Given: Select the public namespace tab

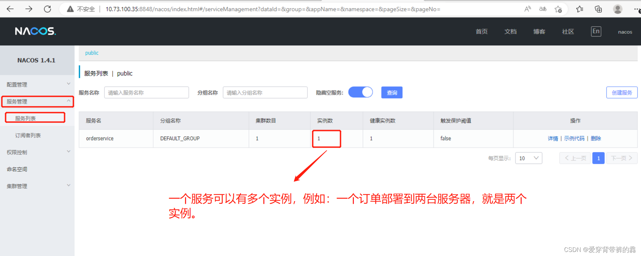Looking at the screenshot, I should pyautogui.click(x=92, y=53).
